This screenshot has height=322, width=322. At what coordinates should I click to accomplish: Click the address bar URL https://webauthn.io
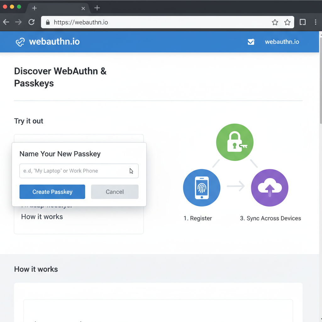point(81,22)
